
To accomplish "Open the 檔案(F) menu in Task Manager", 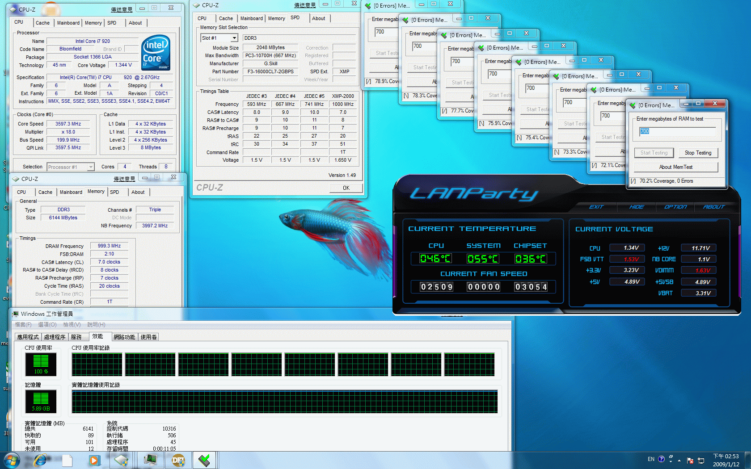I will [x=23, y=325].
